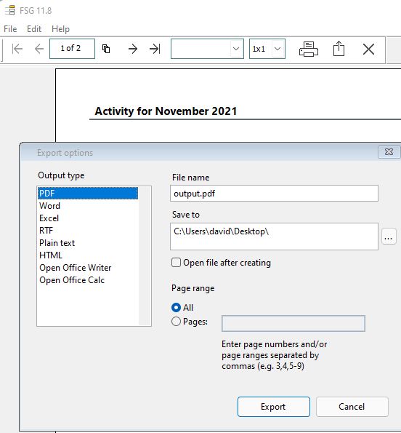Open the 1x1 layout dropdown
The height and width of the screenshot is (433, 401).
pos(267,49)
